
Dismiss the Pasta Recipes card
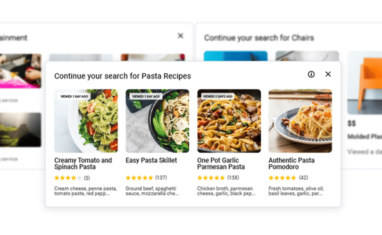click(328, 74)
